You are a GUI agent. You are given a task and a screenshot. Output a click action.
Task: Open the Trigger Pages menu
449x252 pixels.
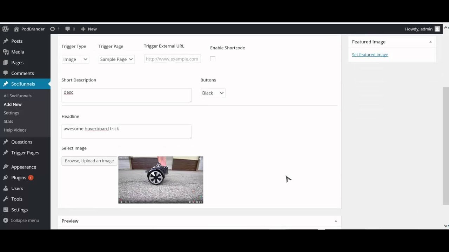point(25,153)
